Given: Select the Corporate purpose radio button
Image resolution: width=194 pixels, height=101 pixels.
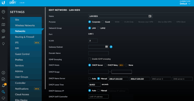Looking at the screenshot, I should [x=90, y=22].
